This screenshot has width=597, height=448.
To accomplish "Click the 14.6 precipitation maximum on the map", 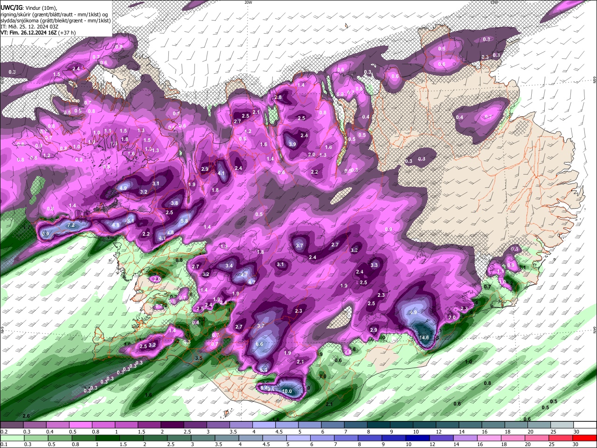I will tap(424, 337).
